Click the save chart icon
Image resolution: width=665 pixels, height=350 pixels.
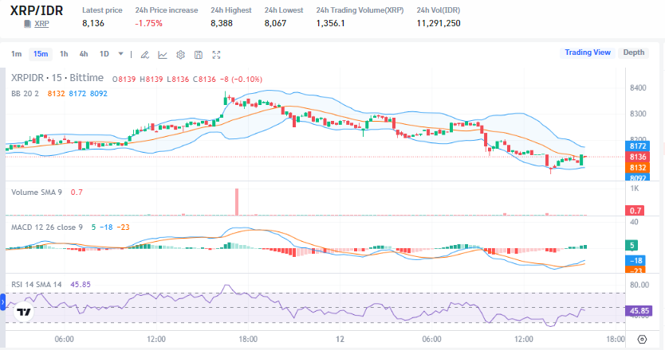pos(198,55)
